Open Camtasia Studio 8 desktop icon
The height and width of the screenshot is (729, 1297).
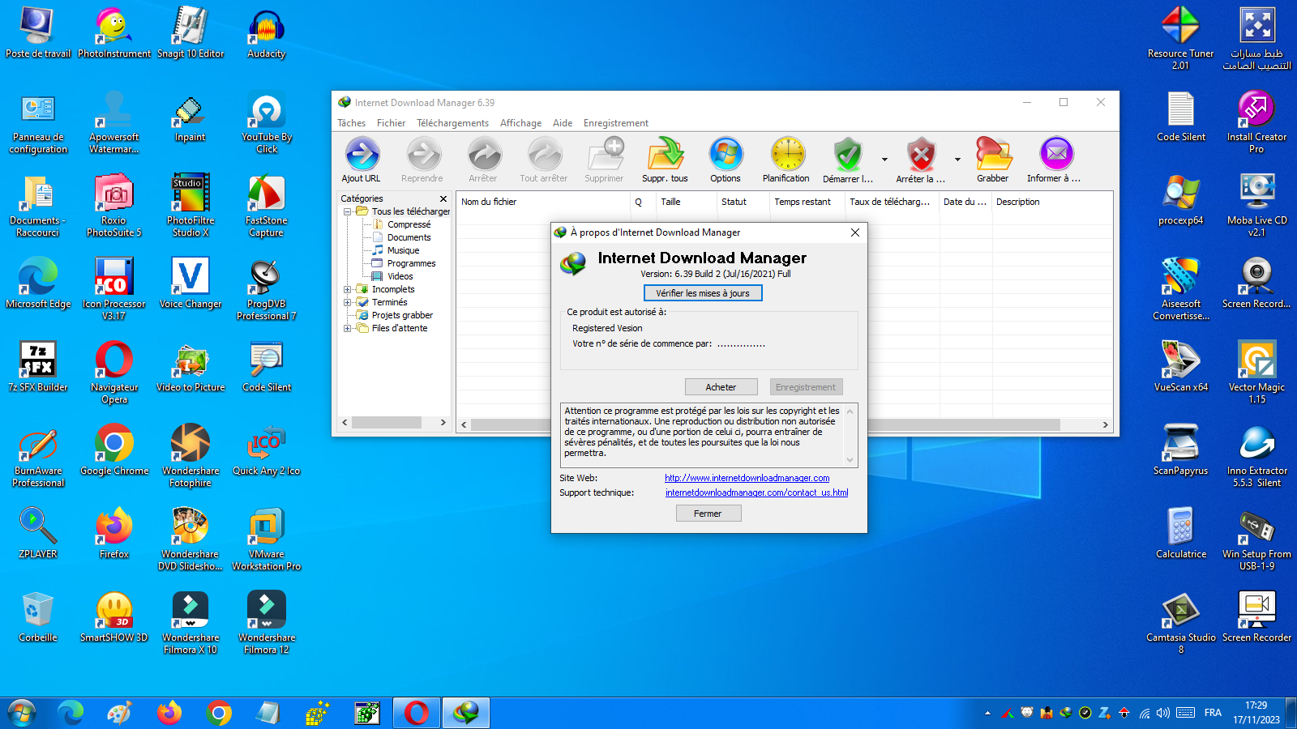[x=1180, y=623]
